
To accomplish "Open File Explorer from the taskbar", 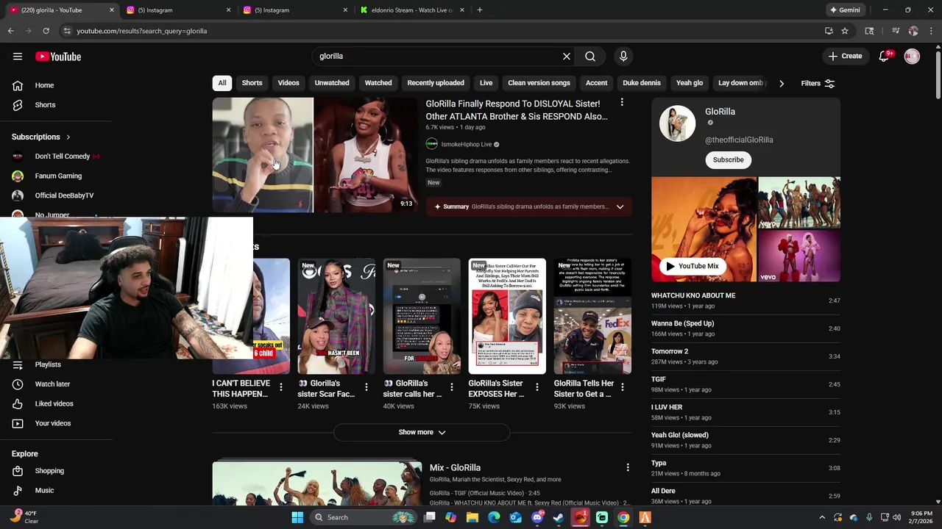I will (472, 517).
